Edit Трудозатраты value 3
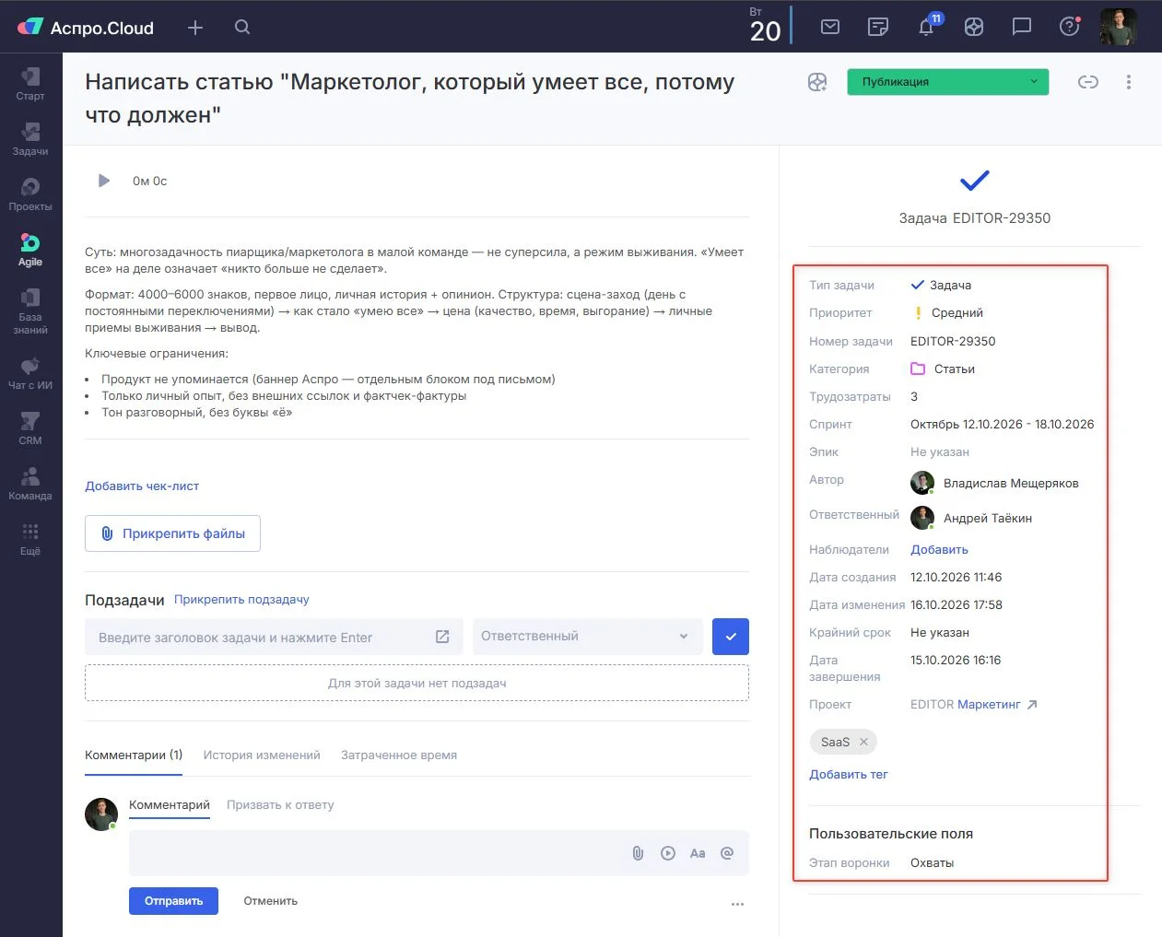The height and width of the screenshot is (937, 1162). [x=914, y=396]
